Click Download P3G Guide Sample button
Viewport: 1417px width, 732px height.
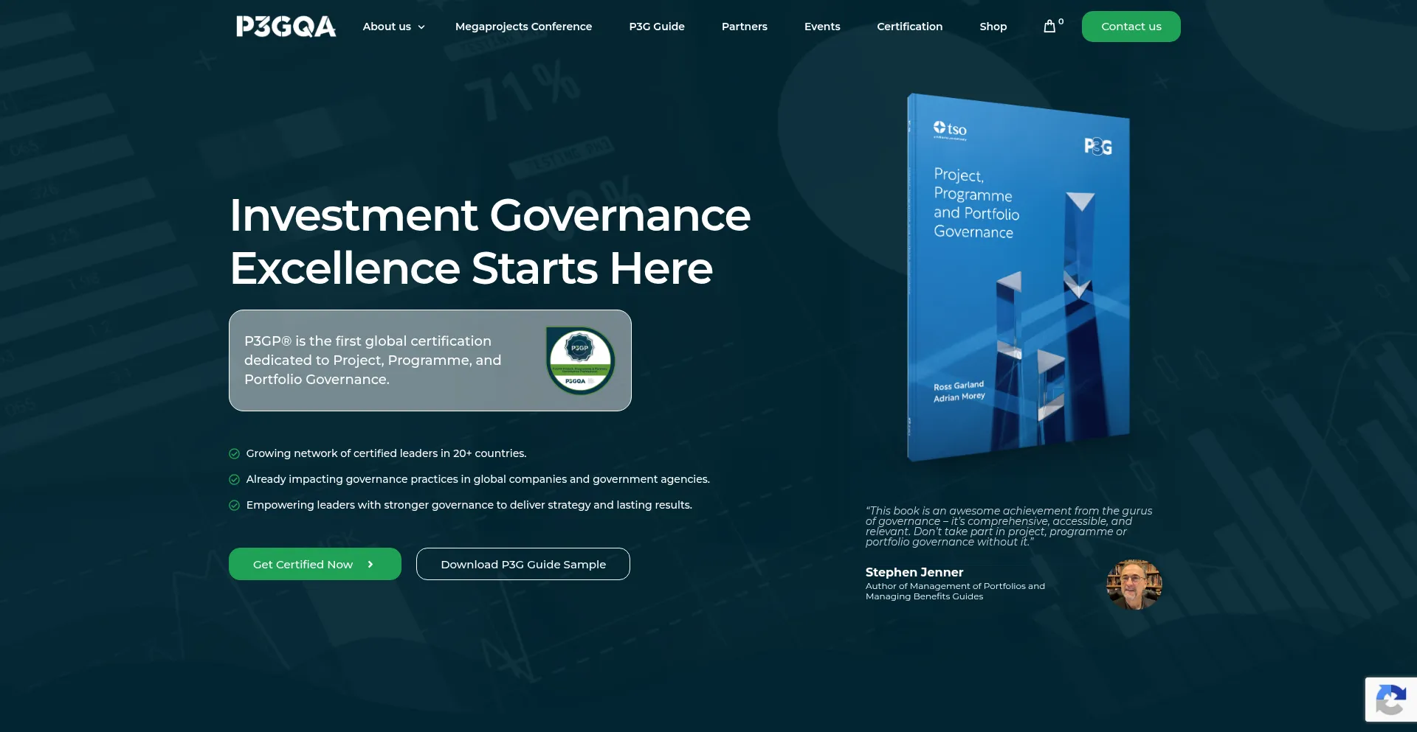tap(523, 564)
